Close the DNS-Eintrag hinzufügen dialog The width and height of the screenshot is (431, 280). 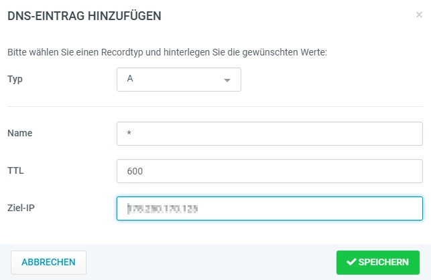coord(419,15)
